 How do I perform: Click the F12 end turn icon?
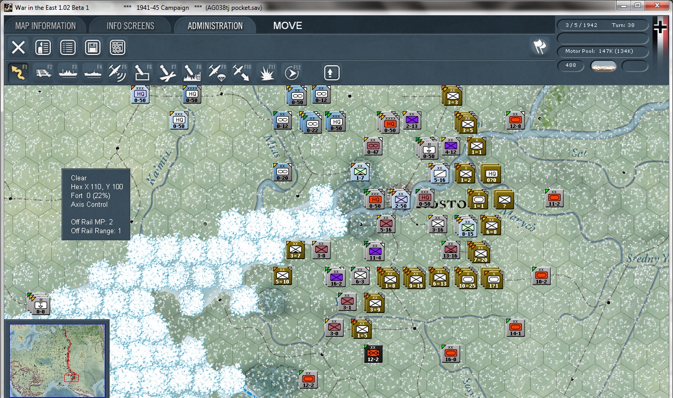[x=292, y=73]
